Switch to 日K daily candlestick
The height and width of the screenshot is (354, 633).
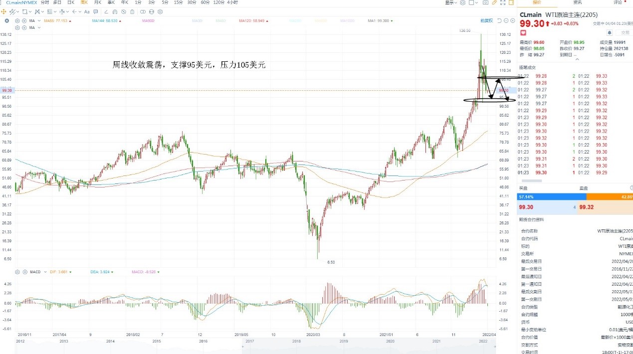[71, 2]
